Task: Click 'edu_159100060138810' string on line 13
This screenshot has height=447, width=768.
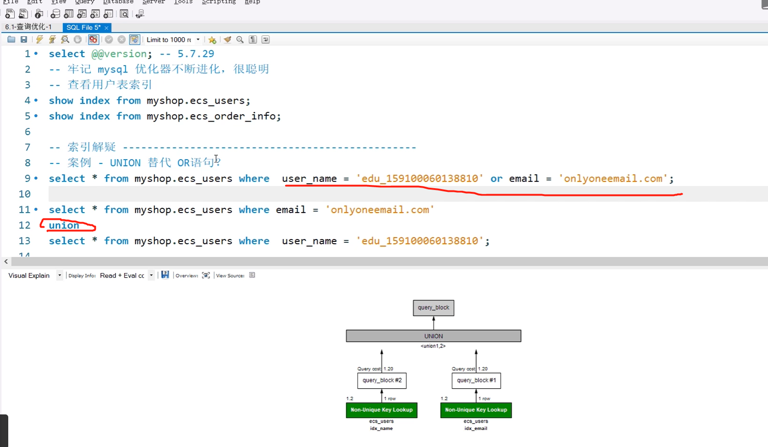Action: [x=420, y=241]
